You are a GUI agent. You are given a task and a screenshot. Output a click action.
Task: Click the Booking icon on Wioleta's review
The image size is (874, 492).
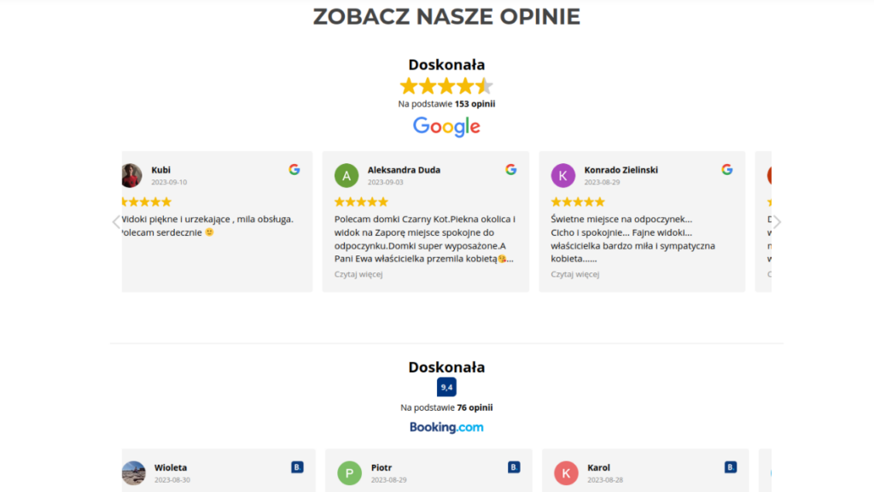click(297, 467)
